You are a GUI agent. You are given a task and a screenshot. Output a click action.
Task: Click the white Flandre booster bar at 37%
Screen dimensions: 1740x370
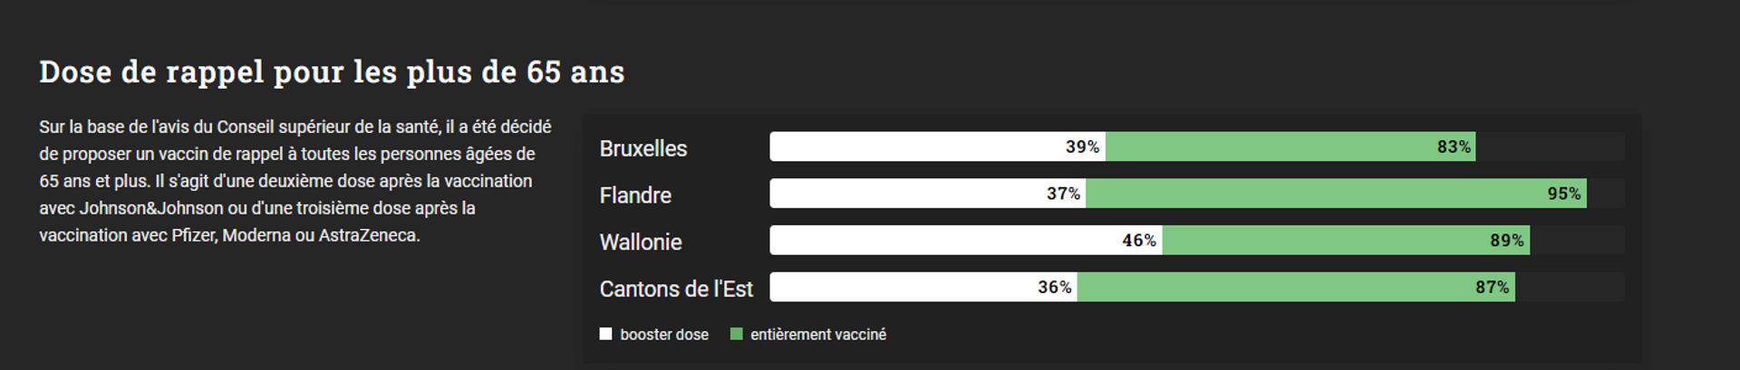(928, 194)
